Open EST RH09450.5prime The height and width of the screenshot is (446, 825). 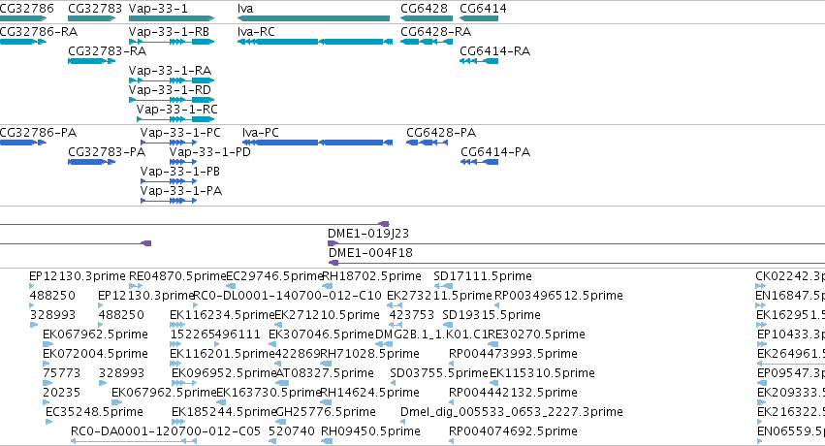click(x=370, y=431)
